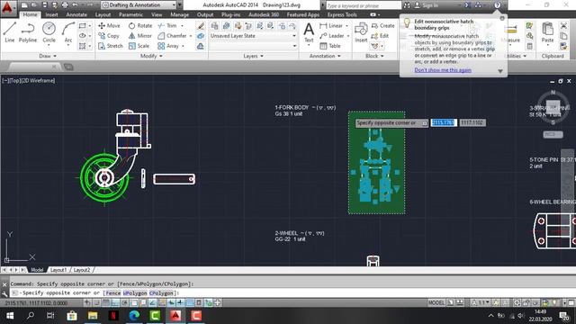Screen dimensions: 576x324
Task: Click the search keyword input field
Action: pyautogui.click(x=363, y=5)
